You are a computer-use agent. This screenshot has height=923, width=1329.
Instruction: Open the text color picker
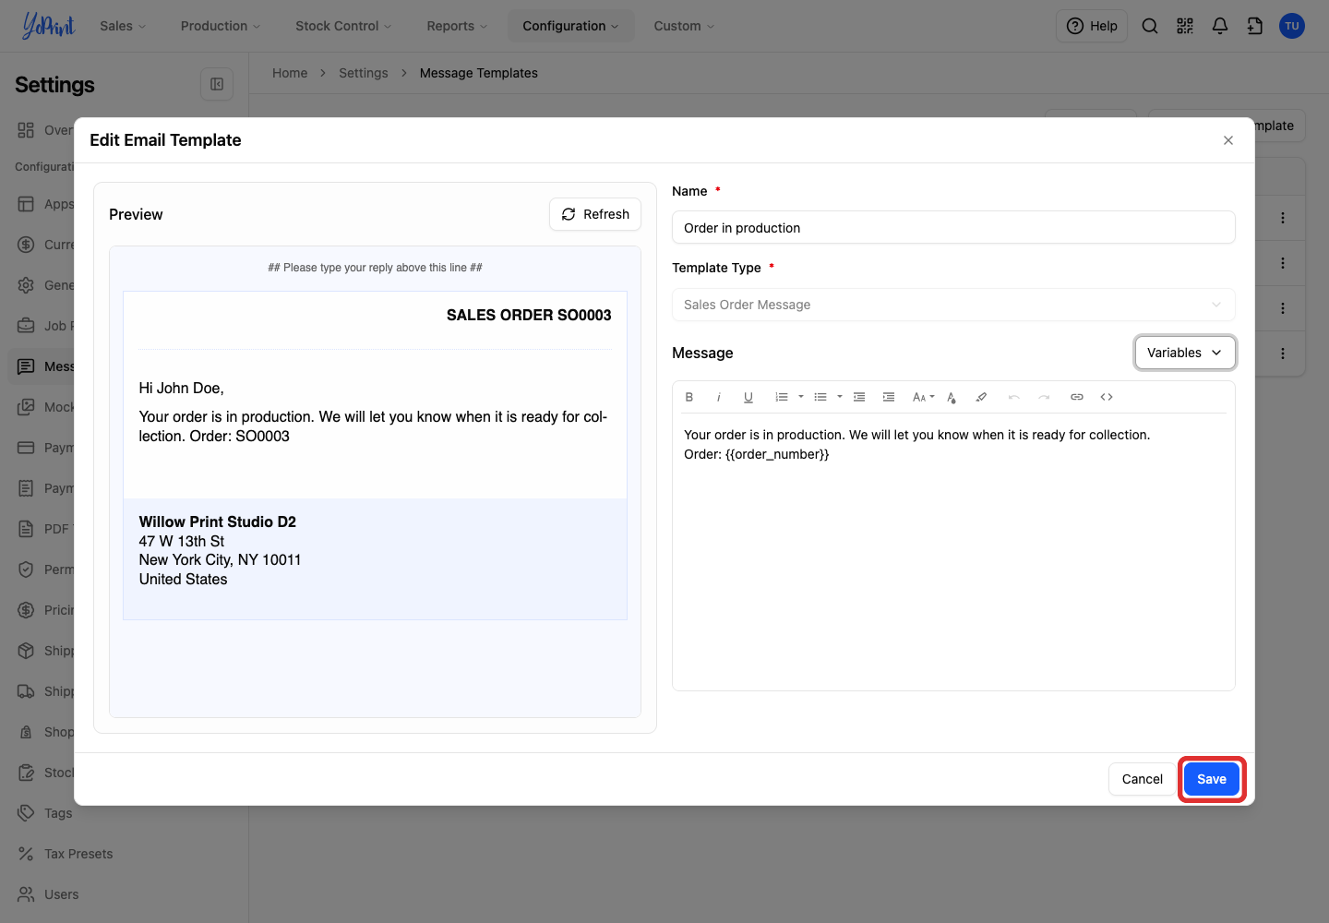click(x=952, y=397)
